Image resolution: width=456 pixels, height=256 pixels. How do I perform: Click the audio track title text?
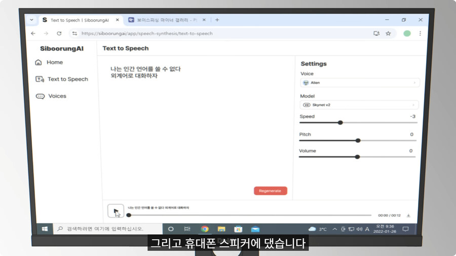(x=159, y=208)
